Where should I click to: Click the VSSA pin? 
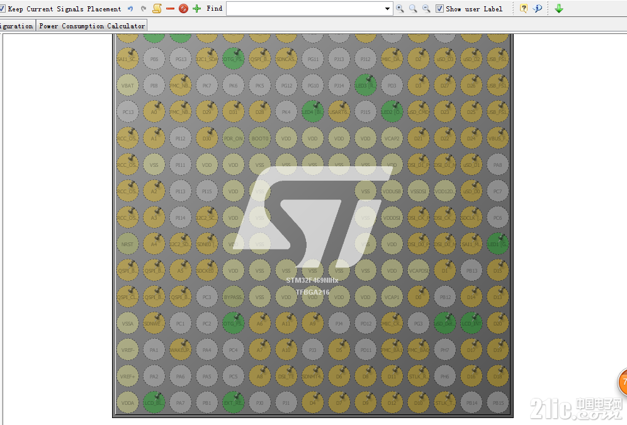click(128, 324)
